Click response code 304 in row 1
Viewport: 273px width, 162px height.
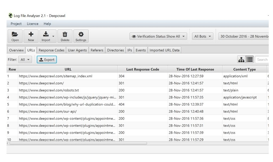point(121,76)
